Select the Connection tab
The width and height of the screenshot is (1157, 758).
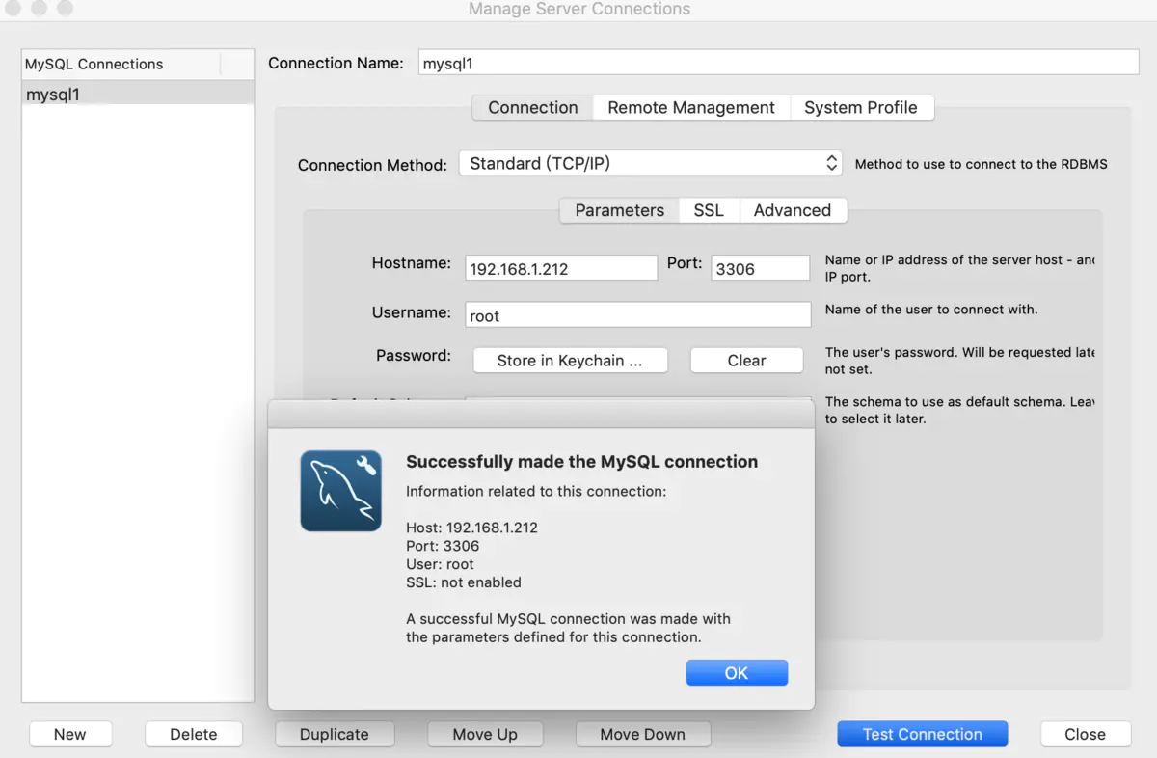[532, 108]
